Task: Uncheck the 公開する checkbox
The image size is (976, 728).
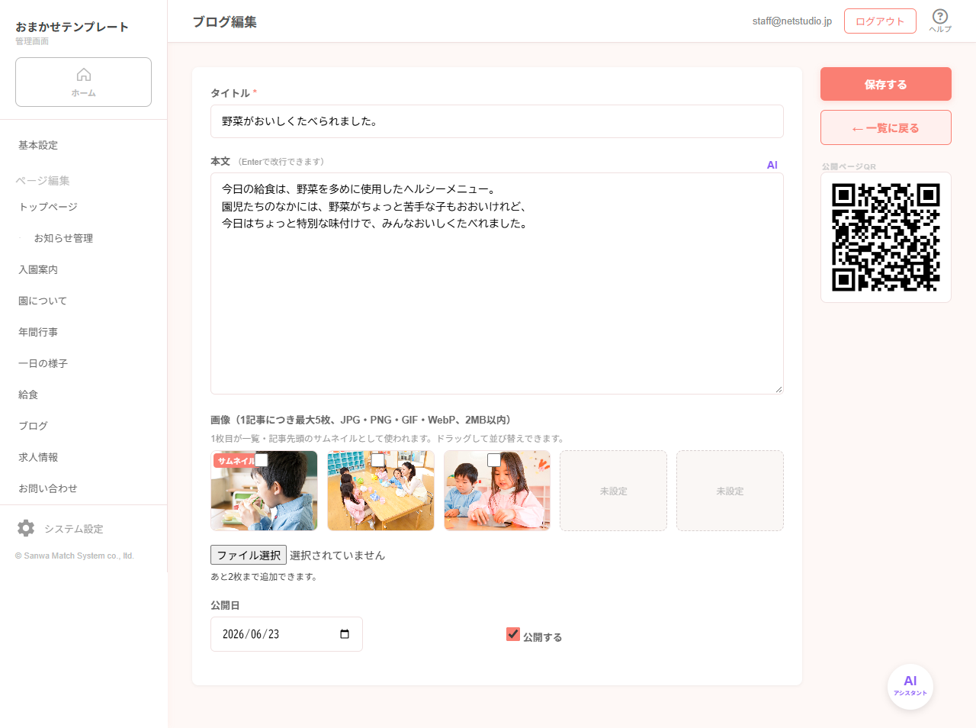Action: [513, 634]
